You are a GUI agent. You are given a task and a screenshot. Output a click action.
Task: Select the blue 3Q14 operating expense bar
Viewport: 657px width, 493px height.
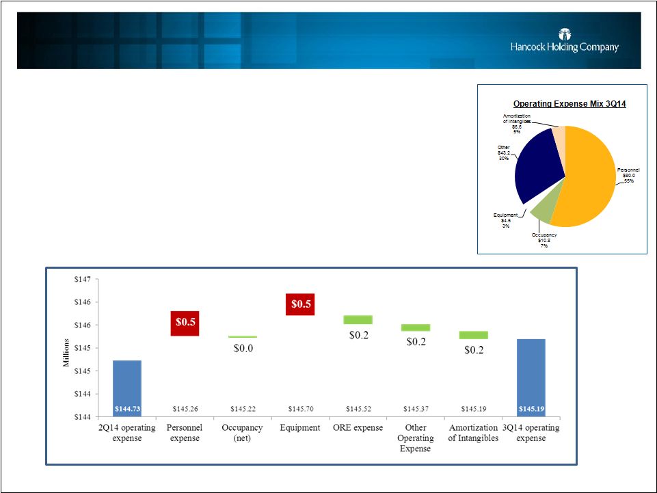click(x=531, y=377)
